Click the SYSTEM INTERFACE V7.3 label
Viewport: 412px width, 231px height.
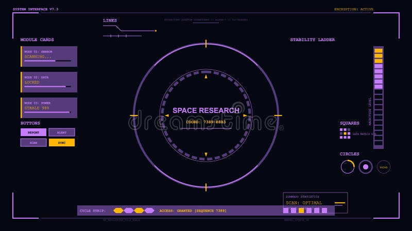click(36, 9)
